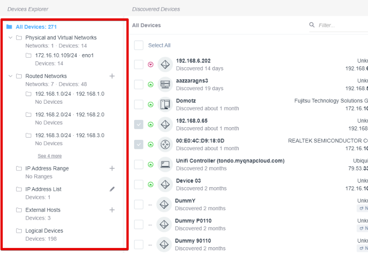Viewport: 368px width, 253px height.
Task: Click the device icon for 00:E0:4C:D9:18:0D
Action: [165, 144]
